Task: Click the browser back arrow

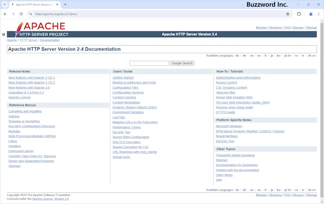Action: coord(5,14)
